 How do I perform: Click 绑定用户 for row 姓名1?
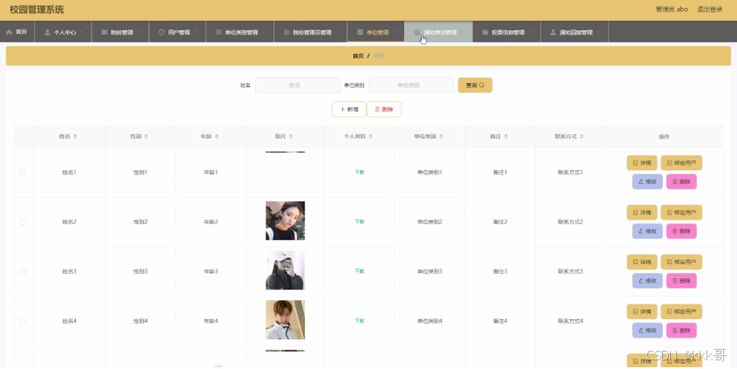click(681, 163)
